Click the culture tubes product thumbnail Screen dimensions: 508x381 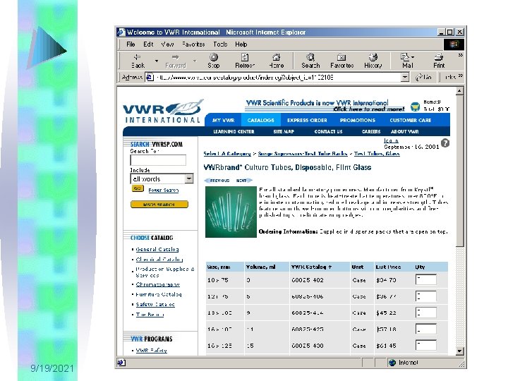pos(231,212)
